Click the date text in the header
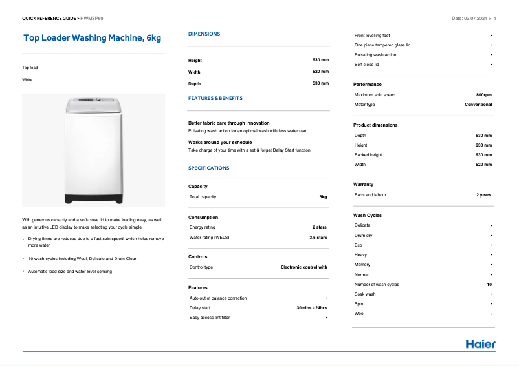This screenshot has height=366, width=519. pos(472,18)
